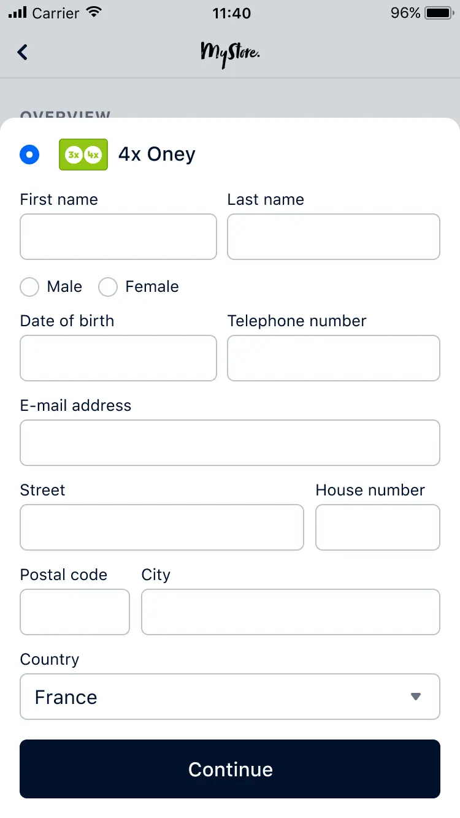Viewport: 460px width, 818px height.
Task: Tap the Wi-Fi icon in status bar
Action: (93, 11)
